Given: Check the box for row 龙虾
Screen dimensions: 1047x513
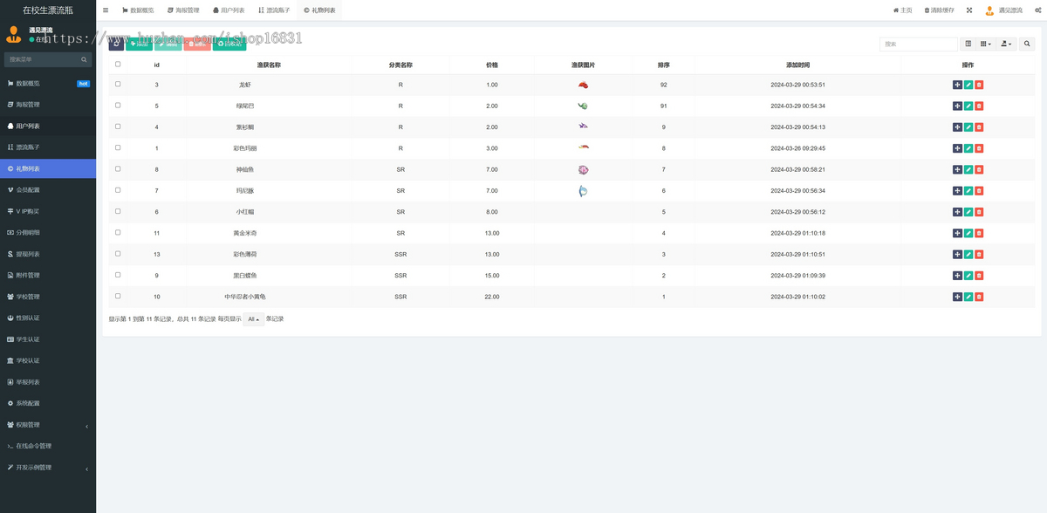Looking at the screenshot, I should point(118,84).
